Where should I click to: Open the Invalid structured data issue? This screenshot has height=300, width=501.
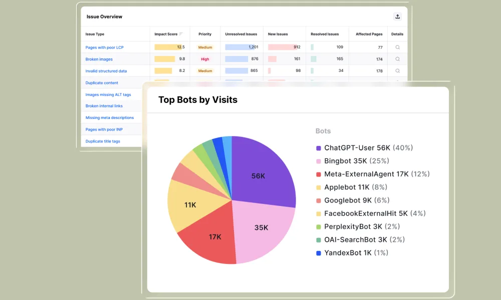[x=106, y=71]
